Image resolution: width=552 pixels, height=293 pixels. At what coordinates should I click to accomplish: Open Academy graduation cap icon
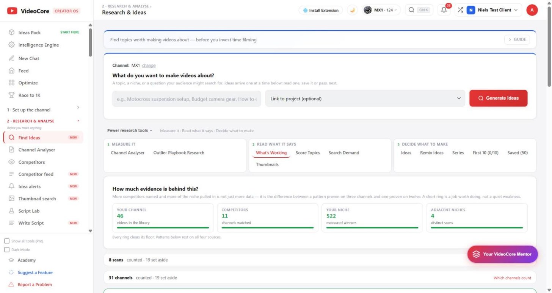tap(11, 260)
